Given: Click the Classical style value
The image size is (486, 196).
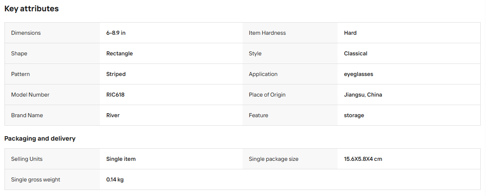Looking at the screenshot, I should 356,53.
